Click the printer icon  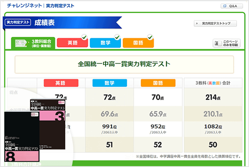pyautogui.click(x=218, y=43)
